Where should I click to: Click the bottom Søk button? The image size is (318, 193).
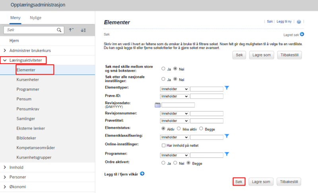(239, 182)
